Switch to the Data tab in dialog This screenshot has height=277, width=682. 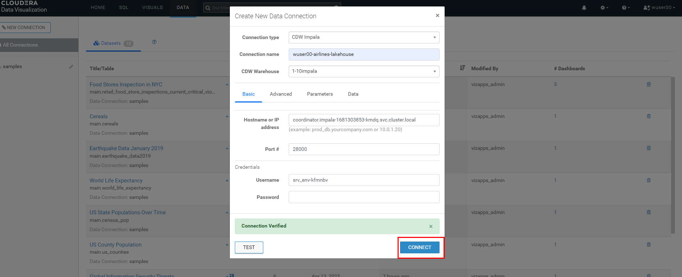point(353,94)
